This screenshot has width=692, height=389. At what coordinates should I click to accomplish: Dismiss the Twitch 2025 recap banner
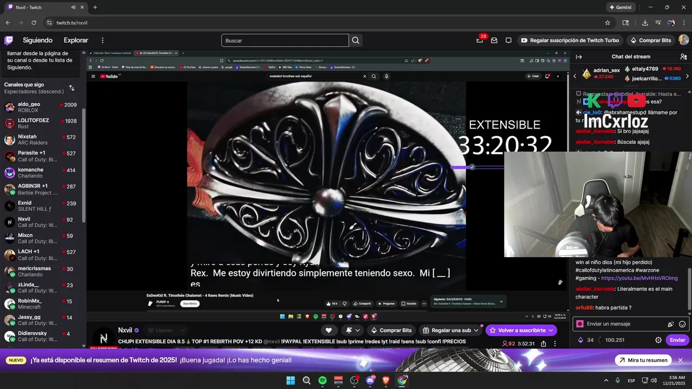[681, 360]
